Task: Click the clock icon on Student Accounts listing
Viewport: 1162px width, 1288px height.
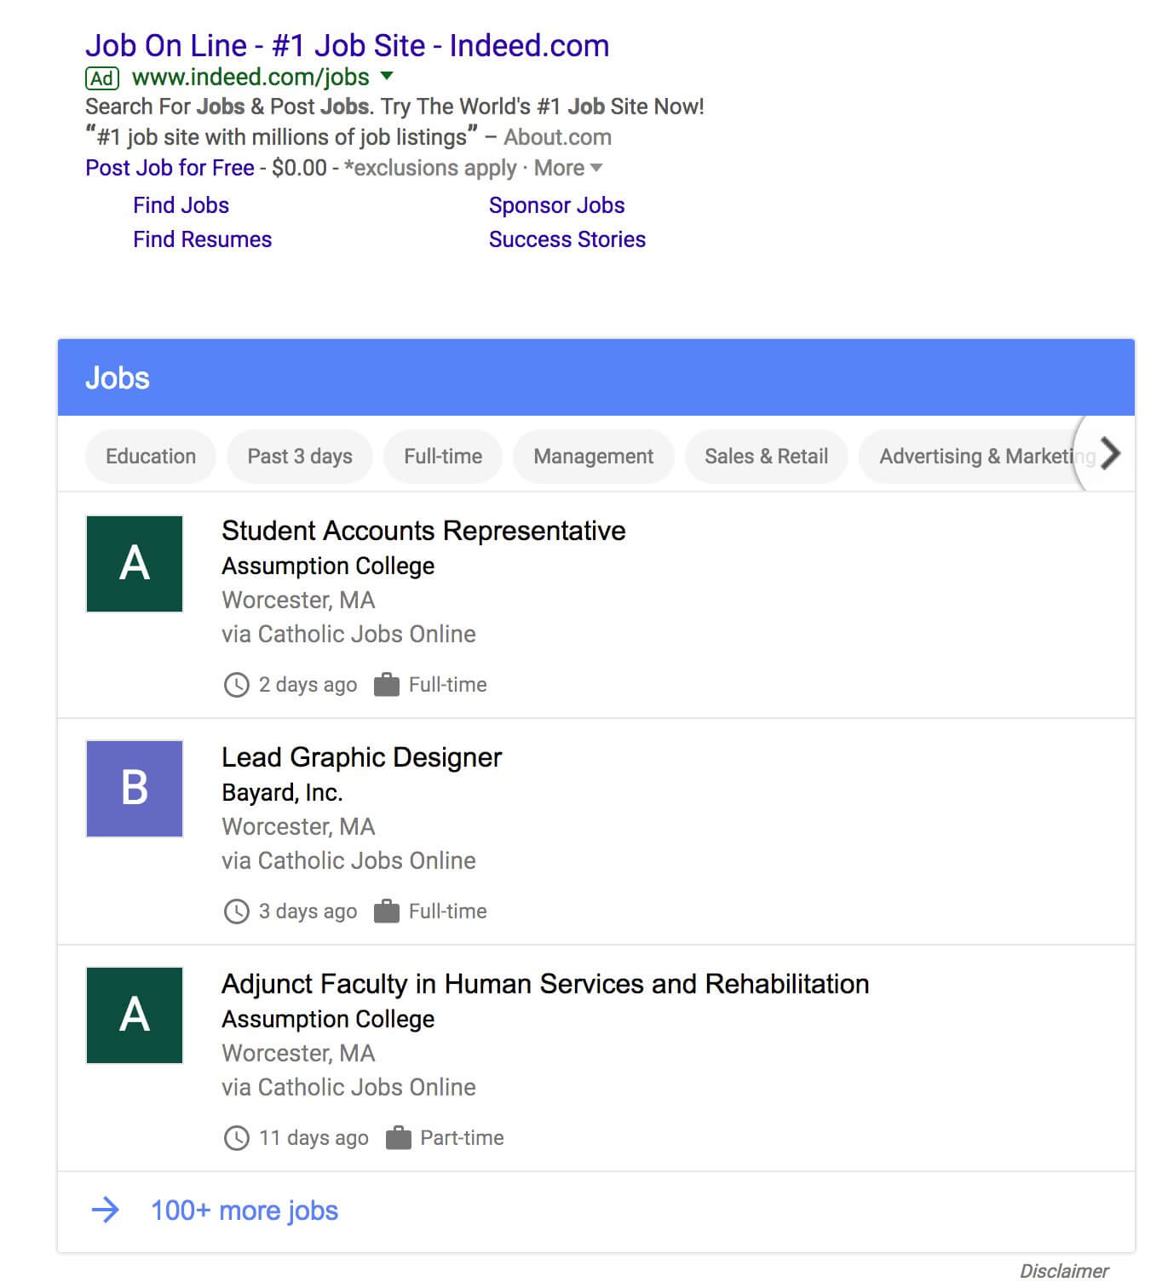Action: tap(235, 684)
